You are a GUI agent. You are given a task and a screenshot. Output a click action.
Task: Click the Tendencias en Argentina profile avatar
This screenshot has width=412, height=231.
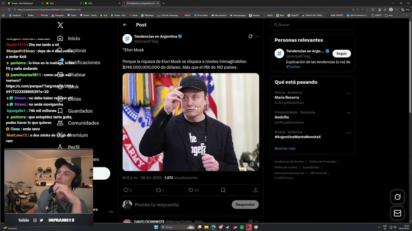[x=127, y=39]
